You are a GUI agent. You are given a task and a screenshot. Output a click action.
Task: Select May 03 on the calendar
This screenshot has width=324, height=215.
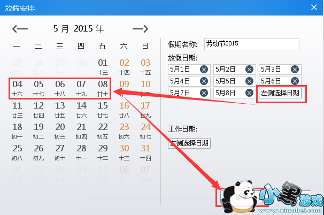tap(145, 67)
